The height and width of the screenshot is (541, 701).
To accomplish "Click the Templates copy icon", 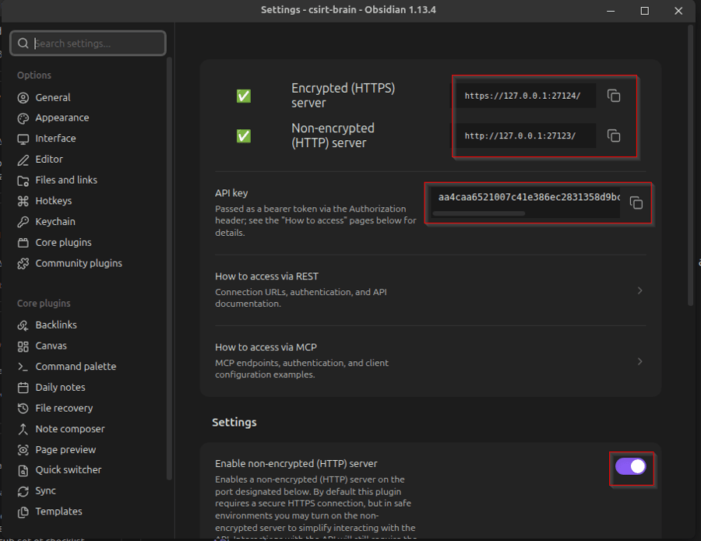I will [23, 512].
